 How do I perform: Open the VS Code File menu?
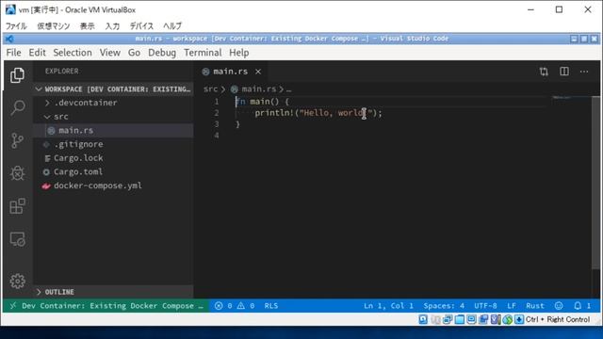coord(13,53)
